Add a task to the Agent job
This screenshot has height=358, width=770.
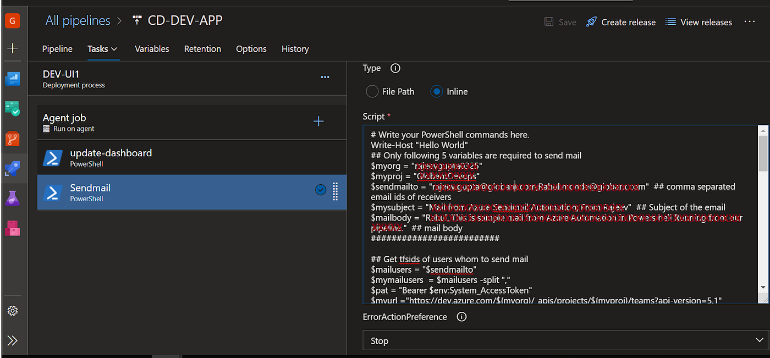[318, 122]
